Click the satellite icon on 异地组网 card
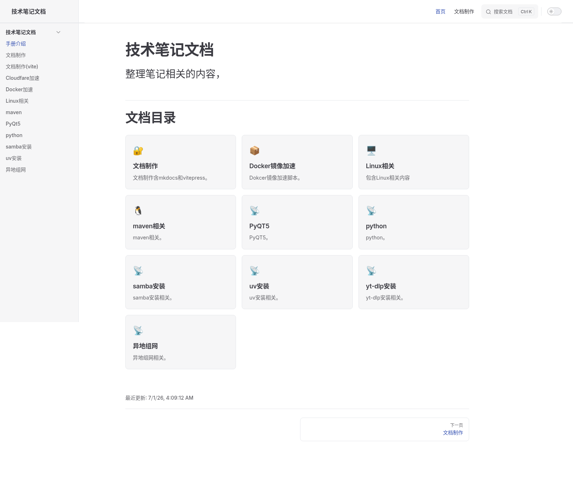The image size is (573, 487). pos(138,331)
